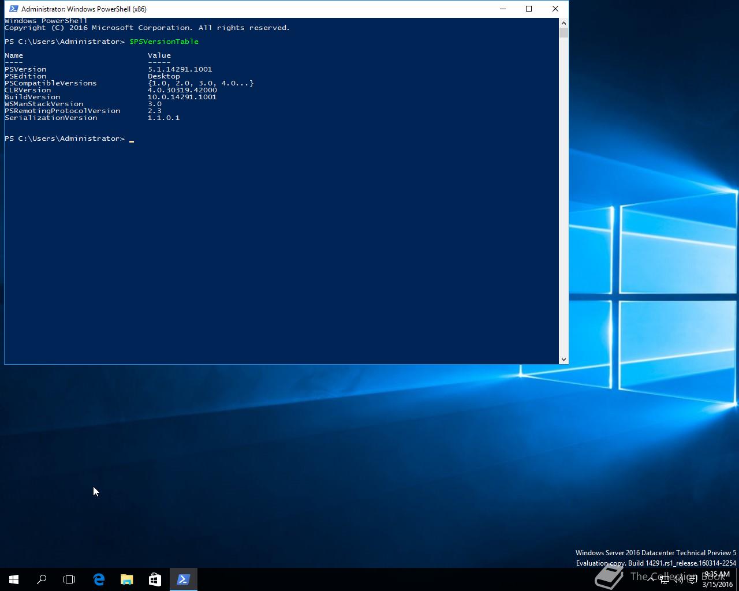Click the PowerShell scrollbar down arrow
This screenshot has width=739, height=591.
click(563, 359)
